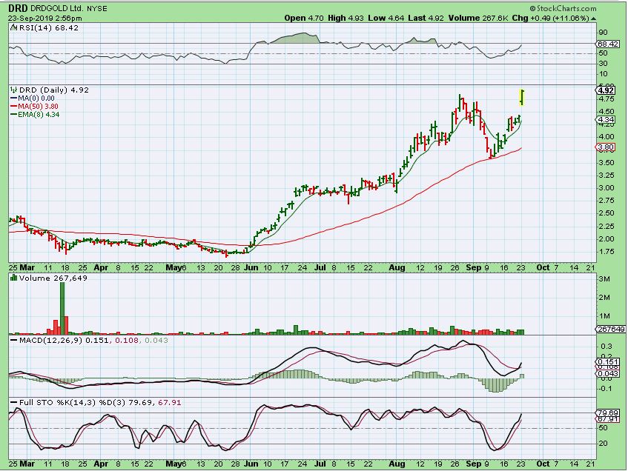
Task: Click the yellow highlighted latest candlestick
Action: (x=523, y=97)
